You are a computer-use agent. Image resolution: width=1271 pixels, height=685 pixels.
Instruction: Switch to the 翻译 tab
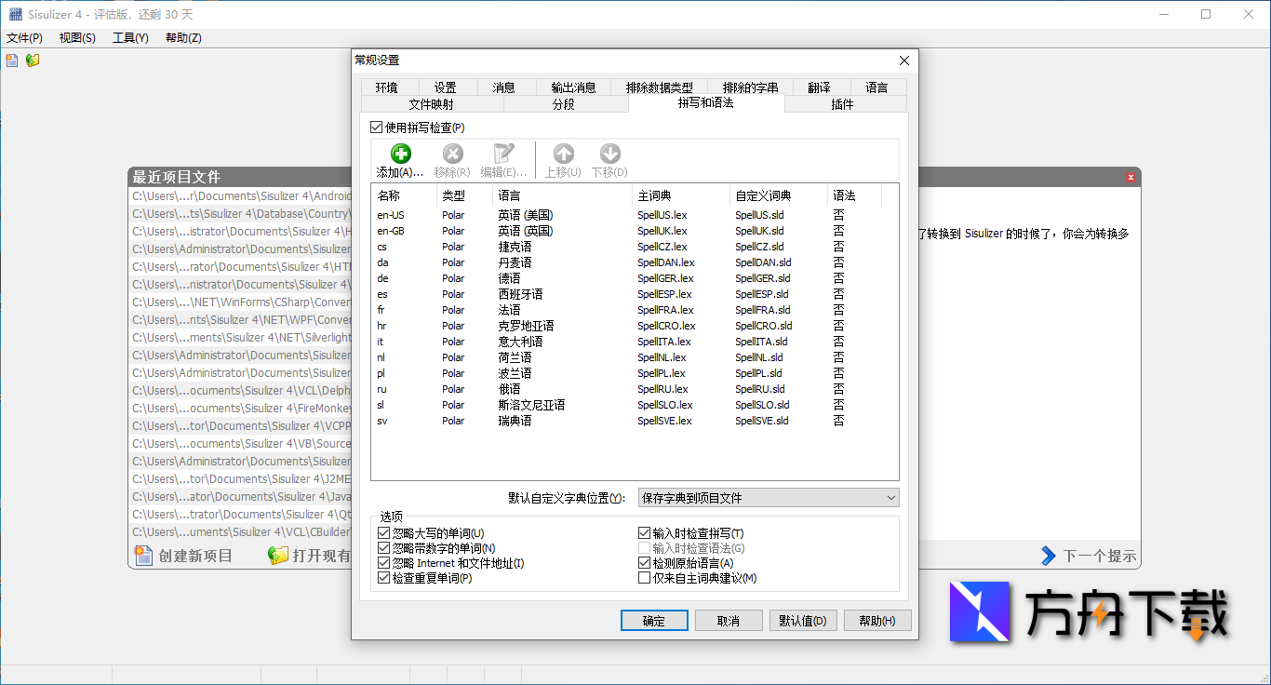coord(820,87)
